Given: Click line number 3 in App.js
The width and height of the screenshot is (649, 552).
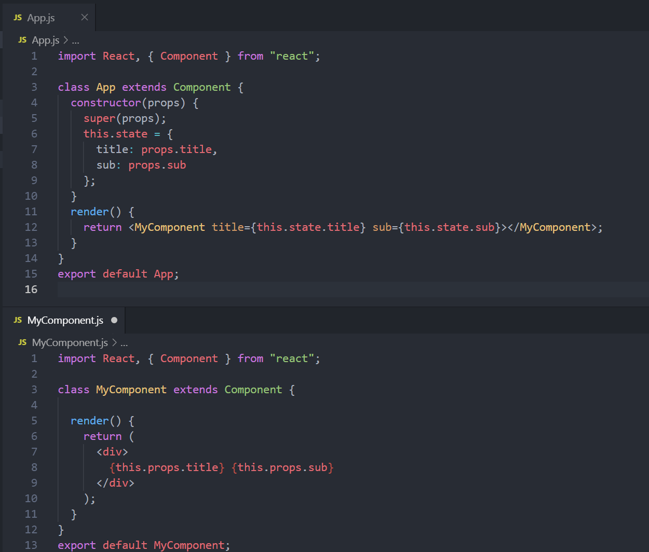Looking at the screenshot, I should click(34, 87).
